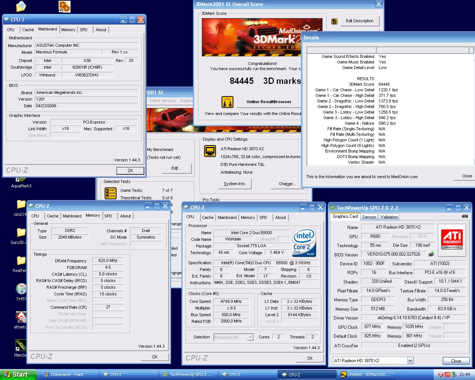
Task: Open the MemSet desktop shortcut
Action: click(21, 348)
